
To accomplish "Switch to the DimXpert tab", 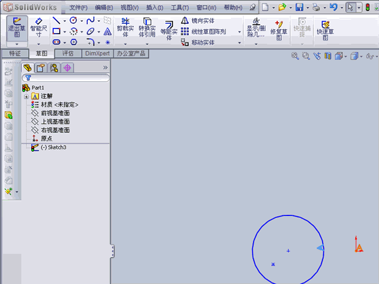I will coord(97,53).
